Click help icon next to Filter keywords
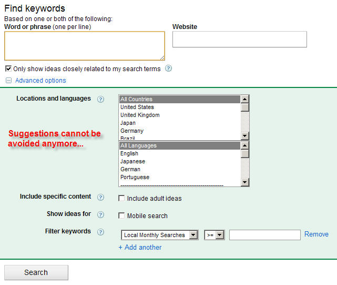337x285 pixels. (100, 232)
